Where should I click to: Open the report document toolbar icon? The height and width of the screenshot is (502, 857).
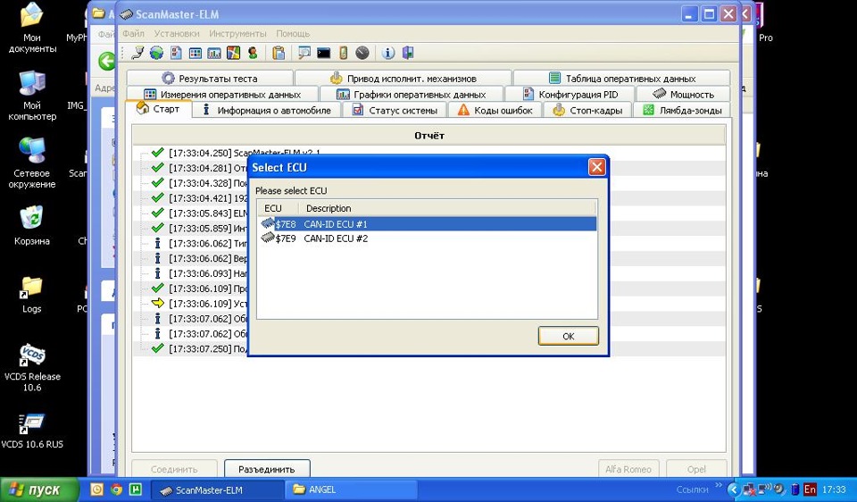pyautogui.click(x=176, y=53)
